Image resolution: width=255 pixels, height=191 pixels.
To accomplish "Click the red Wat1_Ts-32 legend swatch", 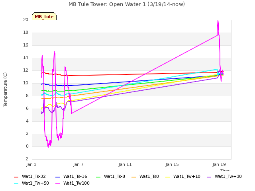I will point(16,177).
